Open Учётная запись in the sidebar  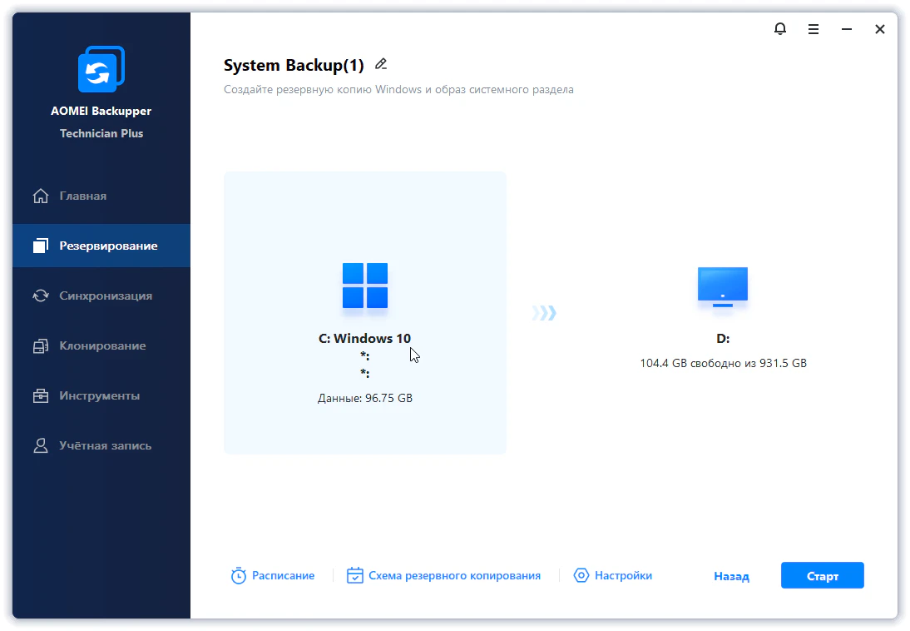pos(105,446)
